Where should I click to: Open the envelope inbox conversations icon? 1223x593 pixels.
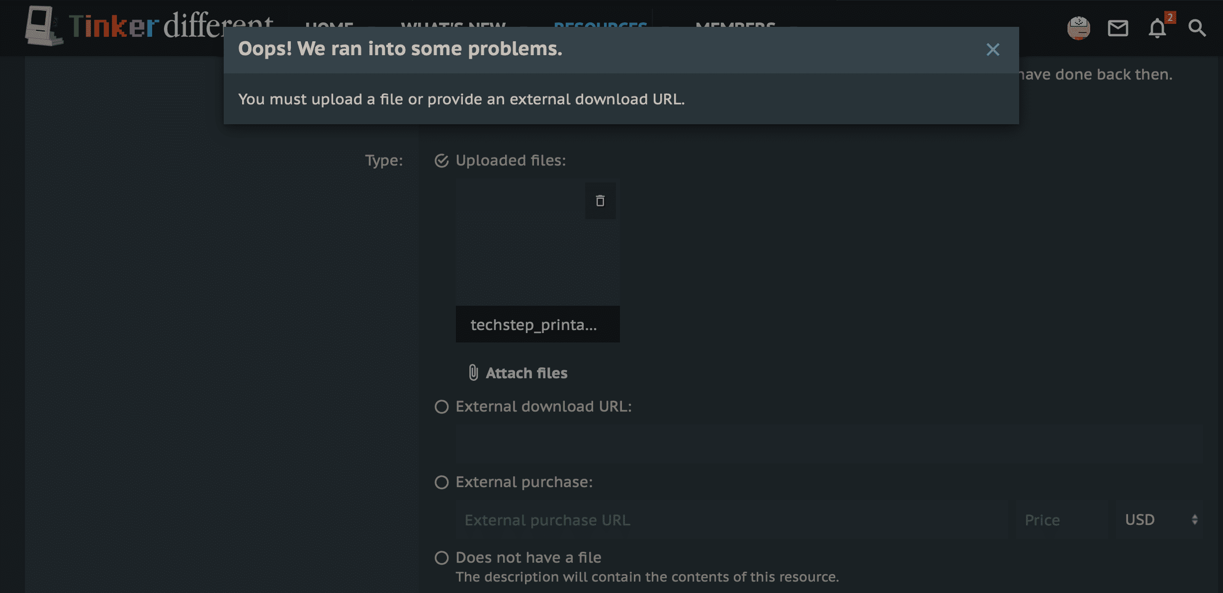(x=1118, y=28)
